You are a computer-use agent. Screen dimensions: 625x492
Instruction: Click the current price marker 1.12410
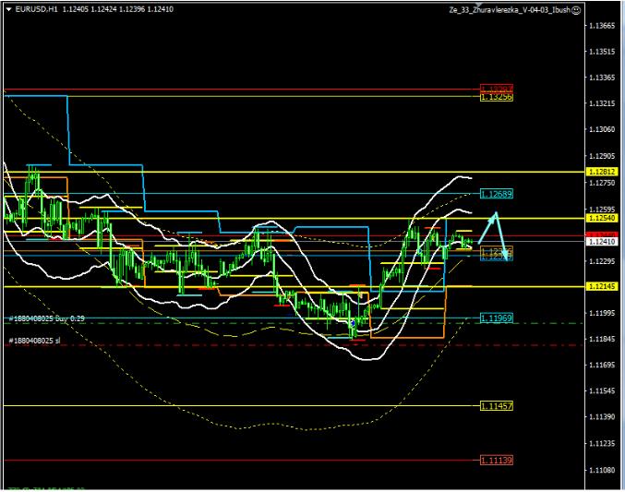pos(603,242)
